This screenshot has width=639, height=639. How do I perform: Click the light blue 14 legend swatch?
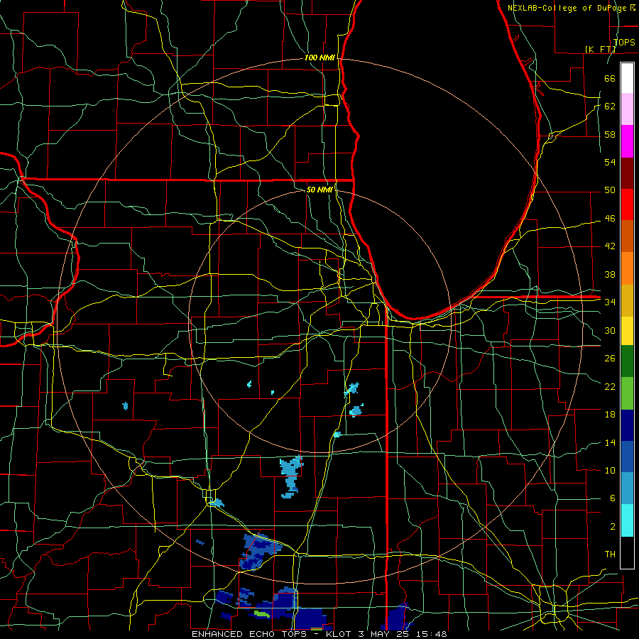pos(627,488)
